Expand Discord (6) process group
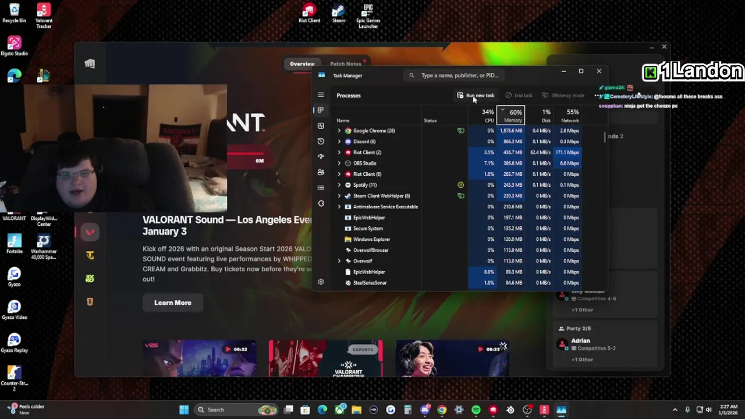Screen dimensions: 745x419 339,141
